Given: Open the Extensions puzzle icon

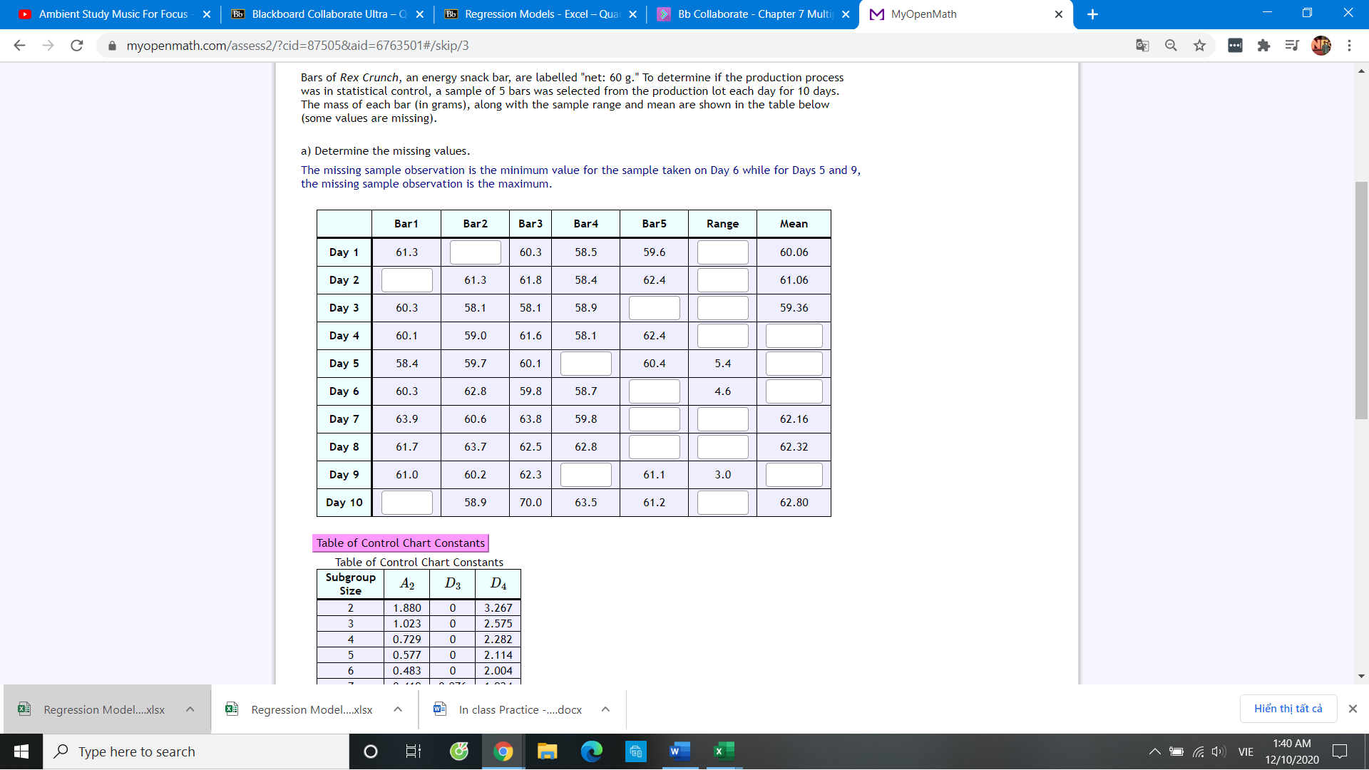Looking at the screenshot, I should coord(1263,46).
